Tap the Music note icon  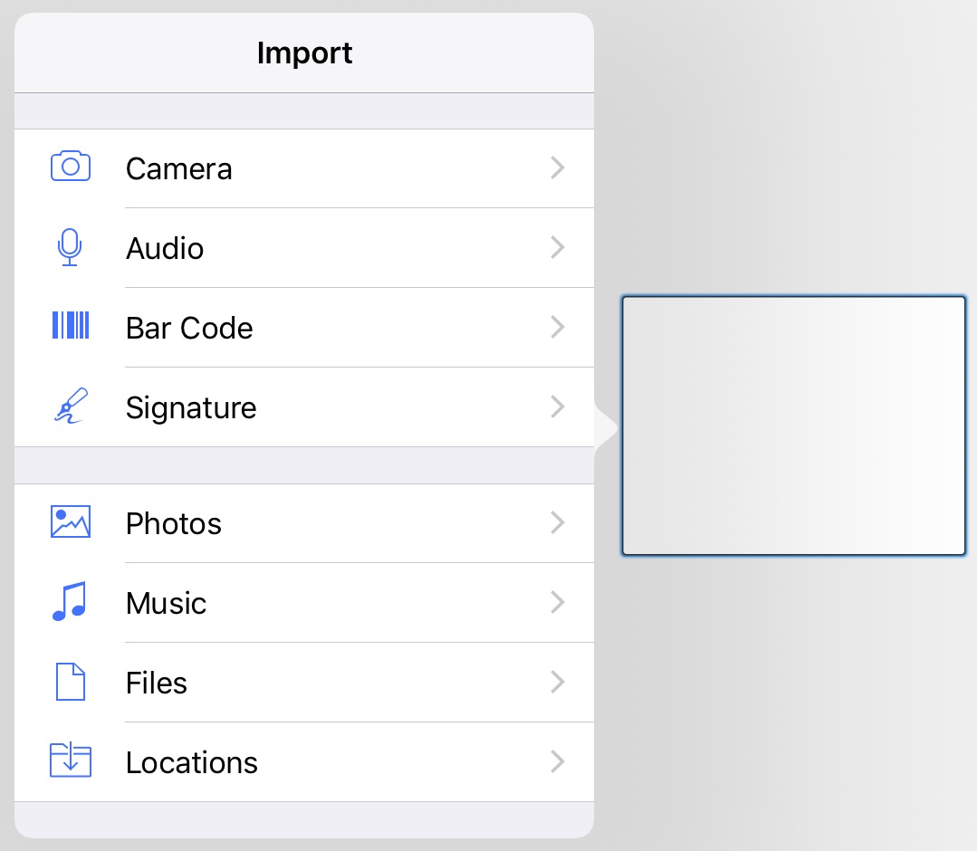coord(69,602)
